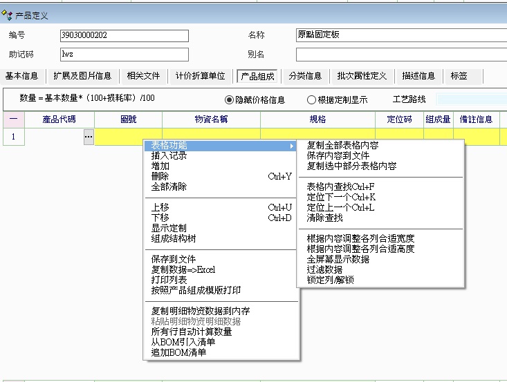
Task: Expand the 表格功能 submenu arrow
Action: click(x=293, y=146)
